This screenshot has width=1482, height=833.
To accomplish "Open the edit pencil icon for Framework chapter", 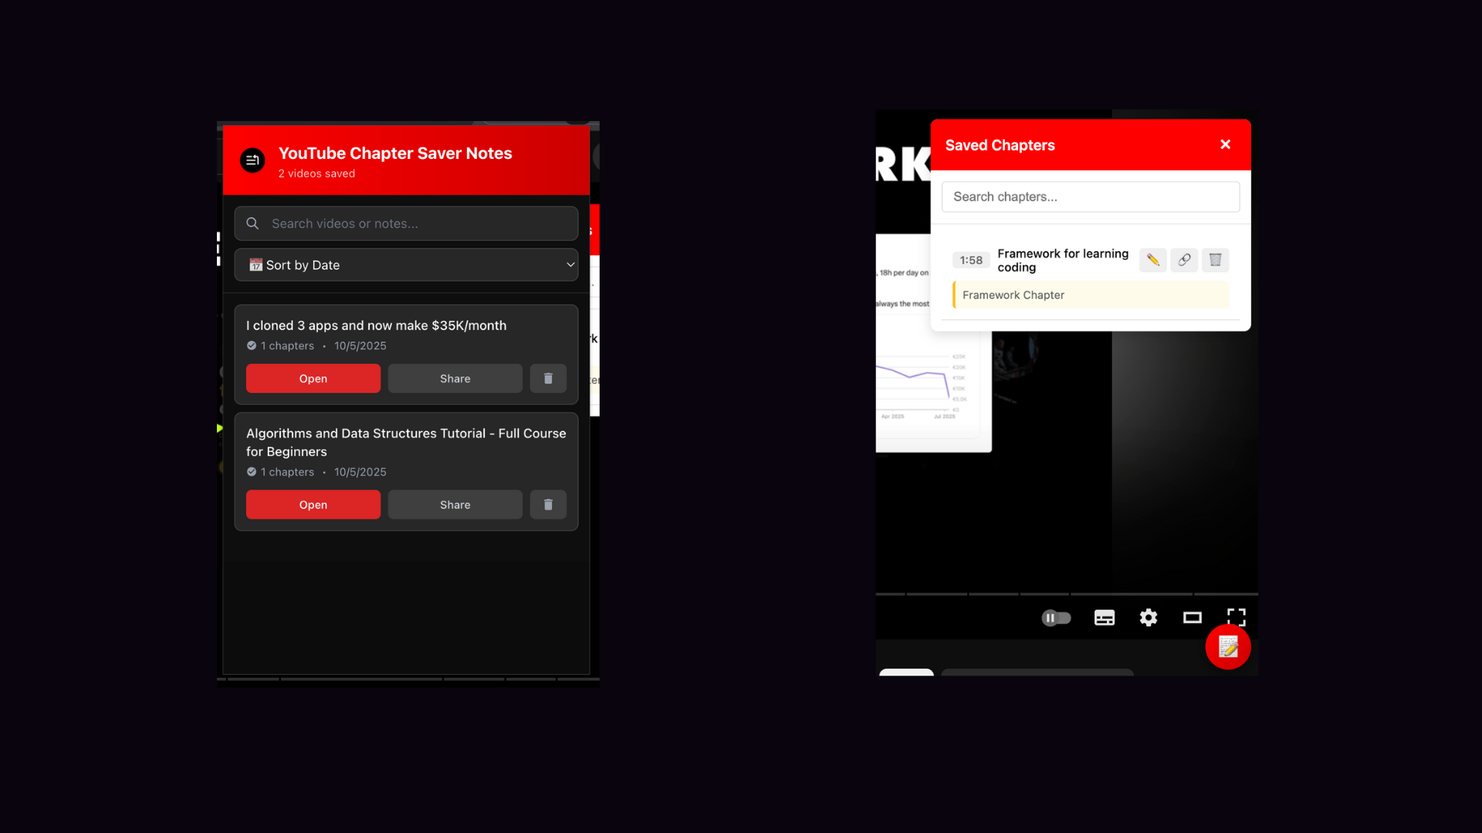I will coord(1152,260).
